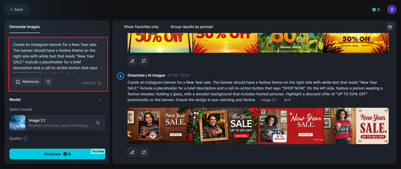This screenshot has height=169, width=401.
Task: Add a Reference image
Action: coord(27,82)
